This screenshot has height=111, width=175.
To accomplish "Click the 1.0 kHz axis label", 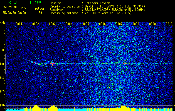I will point(2,50).
